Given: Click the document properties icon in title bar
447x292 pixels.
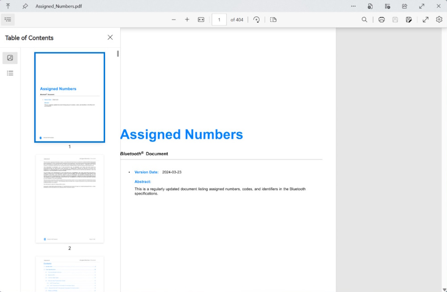Looking at the screenshot, I should [370, 6].
